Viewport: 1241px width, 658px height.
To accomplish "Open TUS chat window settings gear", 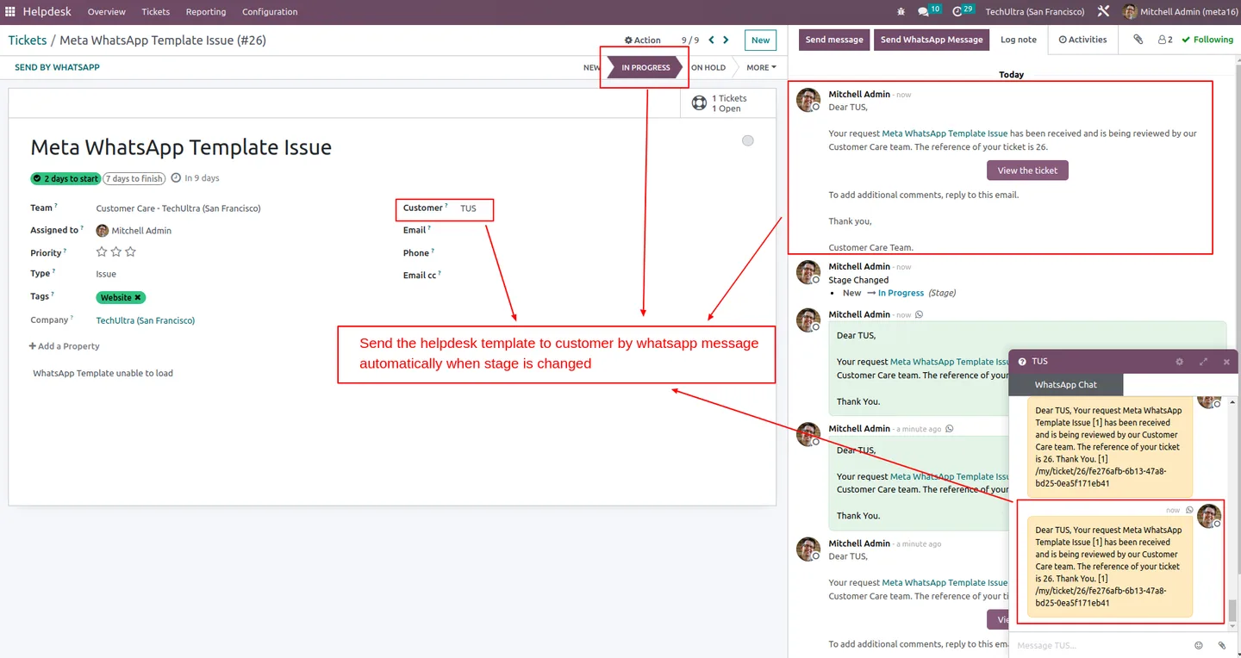I will click(x=1180, y=362).
